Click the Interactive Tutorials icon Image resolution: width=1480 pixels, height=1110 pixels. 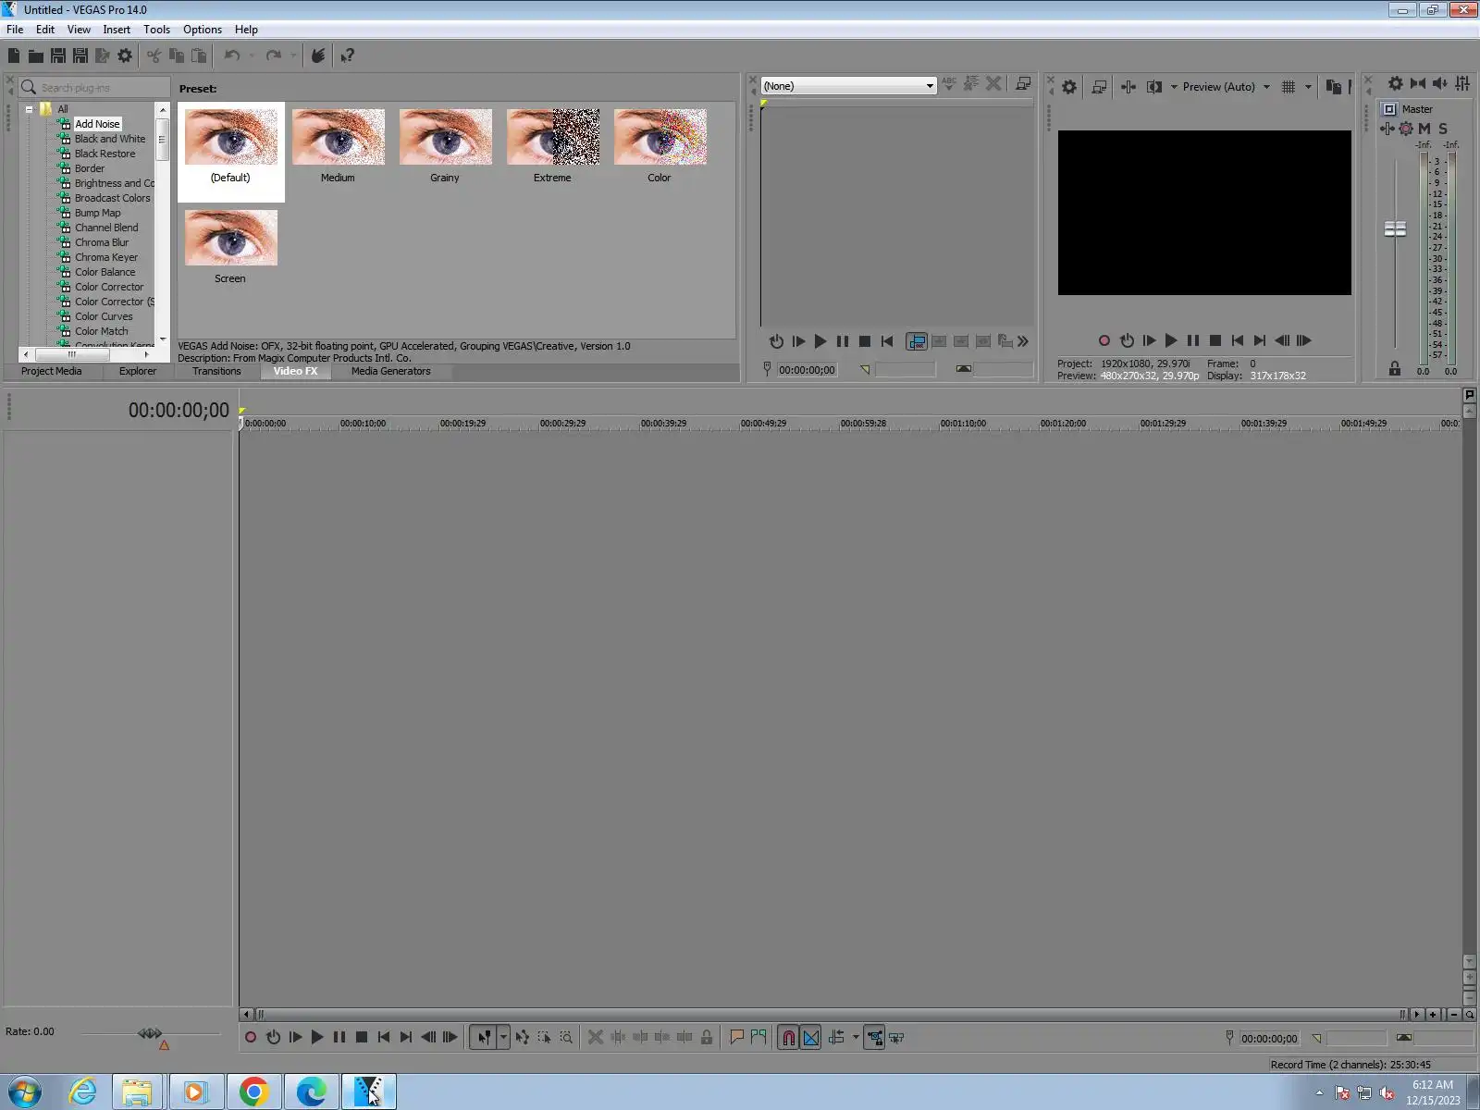pos(317,55)
